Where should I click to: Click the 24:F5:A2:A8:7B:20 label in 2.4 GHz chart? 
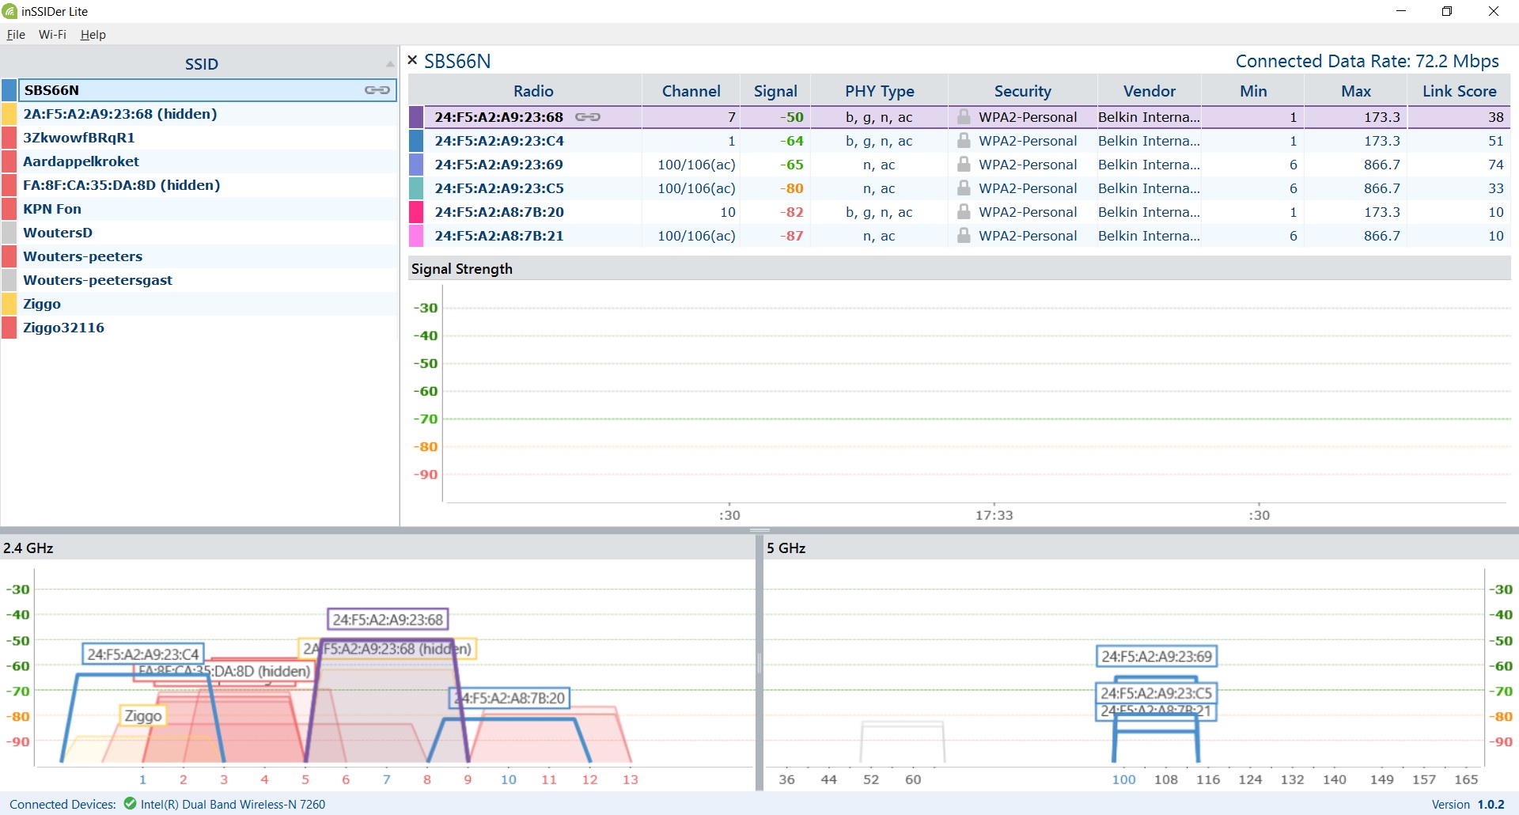510,698
